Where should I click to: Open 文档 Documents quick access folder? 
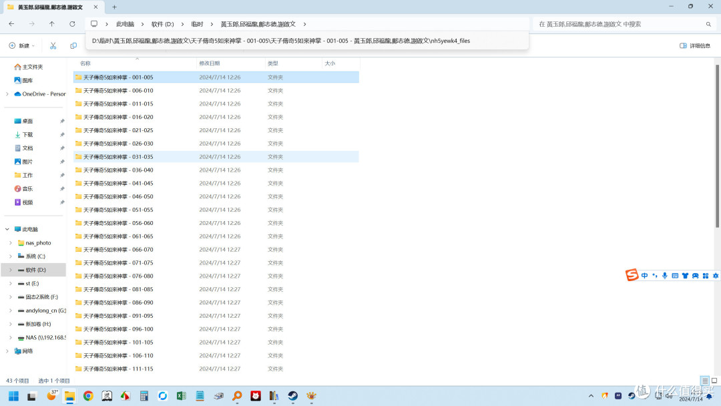pyautogui.click(x=23, y=148)
